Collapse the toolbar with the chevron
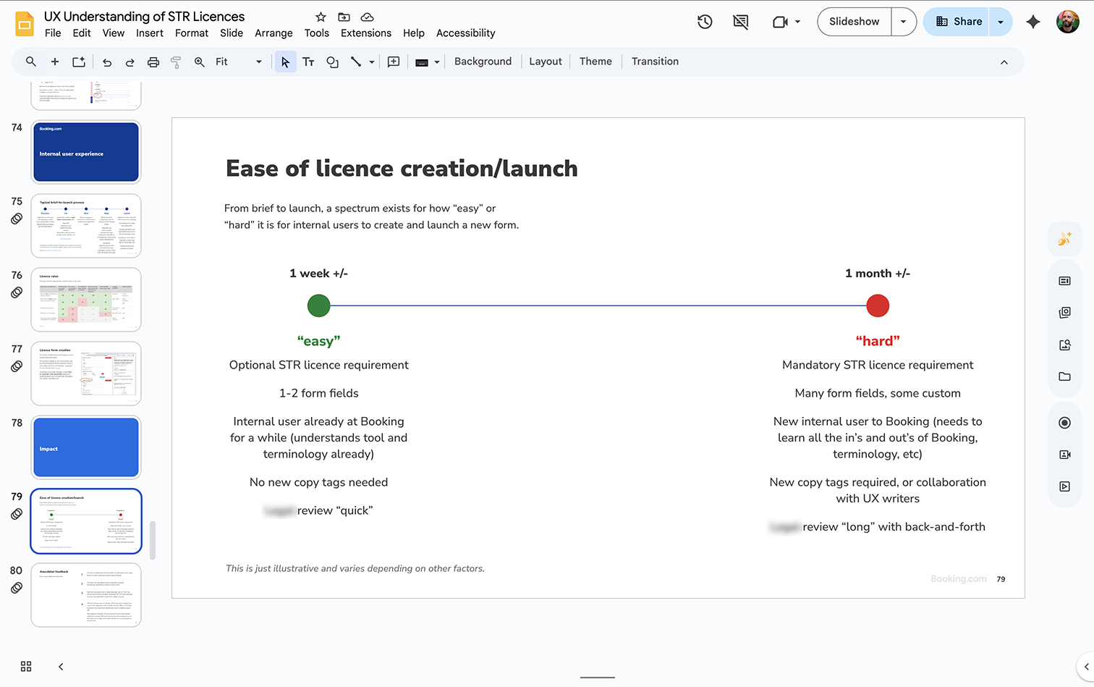This screenshot has height=687, width=1094. point(1004,62)
